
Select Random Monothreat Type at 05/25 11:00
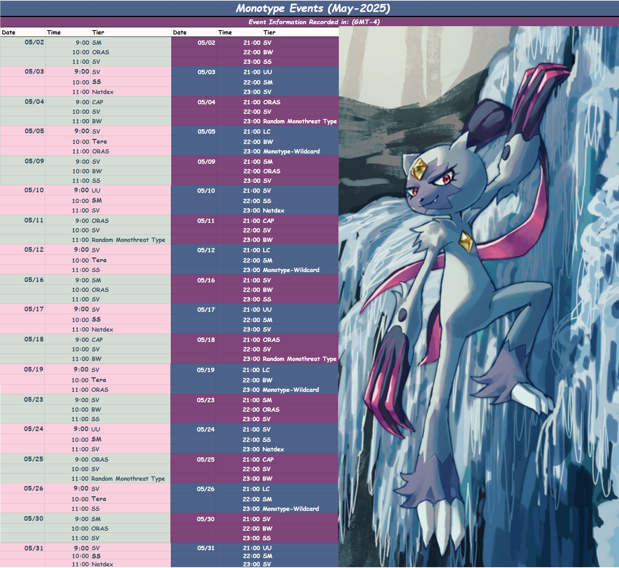click(x=128, y=478)
